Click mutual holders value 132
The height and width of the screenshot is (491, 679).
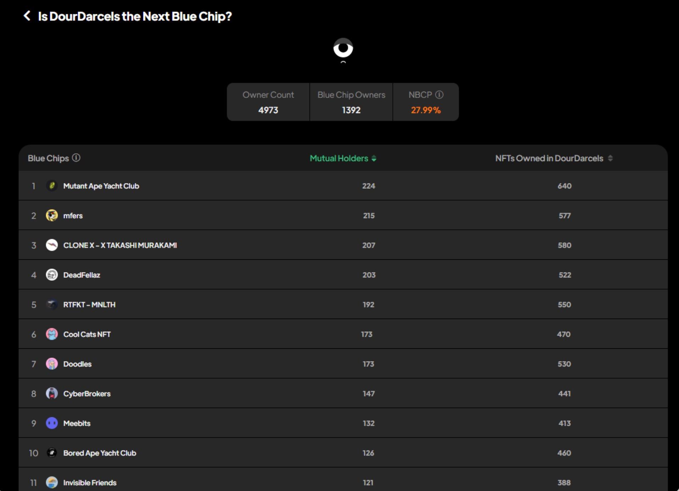pos(369,423)
